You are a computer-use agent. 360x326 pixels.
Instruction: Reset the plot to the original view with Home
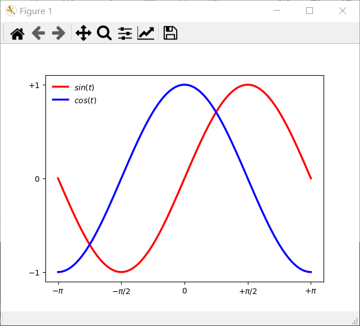pyautogui.click(x=17, y=34)
